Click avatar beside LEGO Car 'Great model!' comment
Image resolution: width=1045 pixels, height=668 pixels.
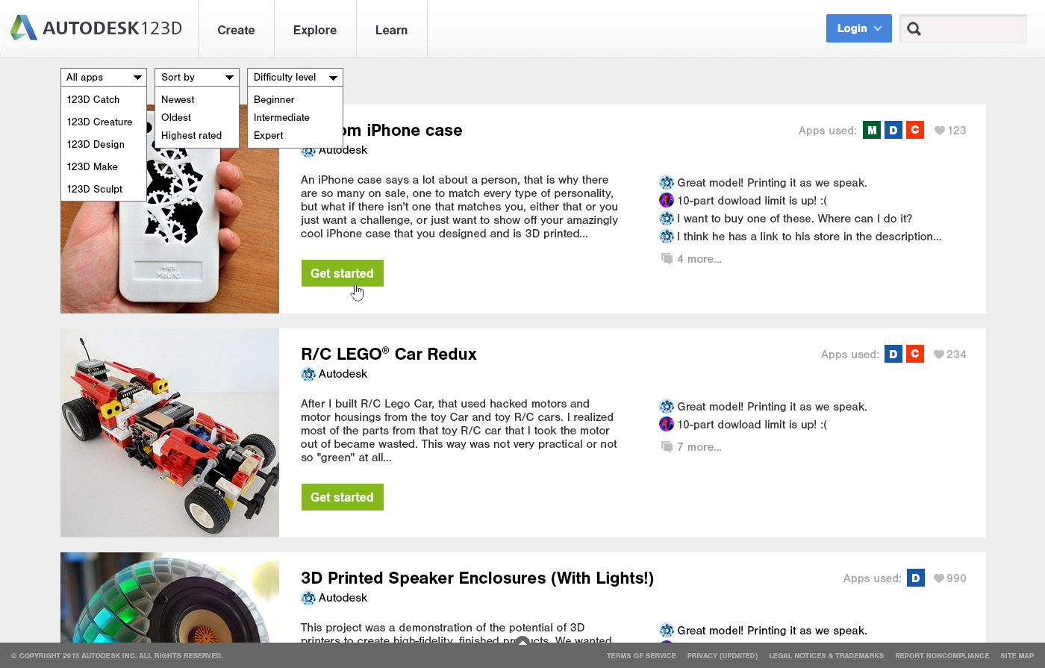(x=667, y=407)
